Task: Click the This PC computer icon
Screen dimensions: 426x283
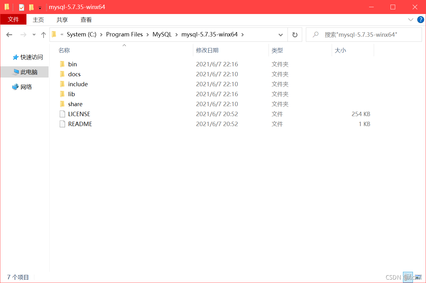Action: coord(16,72)
